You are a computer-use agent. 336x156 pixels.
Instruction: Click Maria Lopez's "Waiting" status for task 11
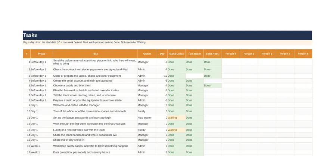point(177,117)
